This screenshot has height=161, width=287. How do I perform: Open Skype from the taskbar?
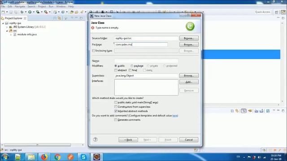pos(83,157)
